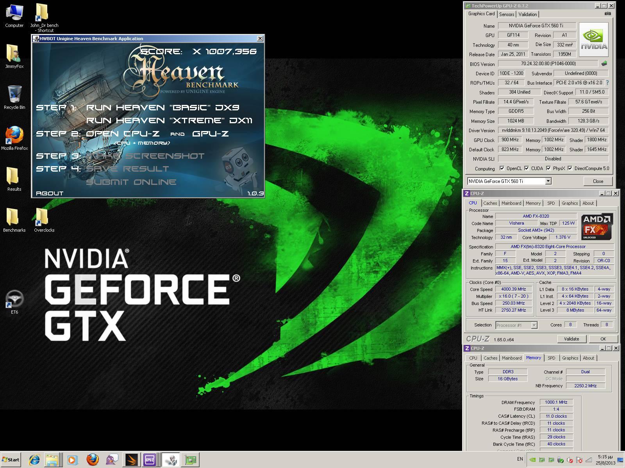
Task: Open About in the Heaven Benchmark app
Action: pyautogui.click(x=50, y=193)
